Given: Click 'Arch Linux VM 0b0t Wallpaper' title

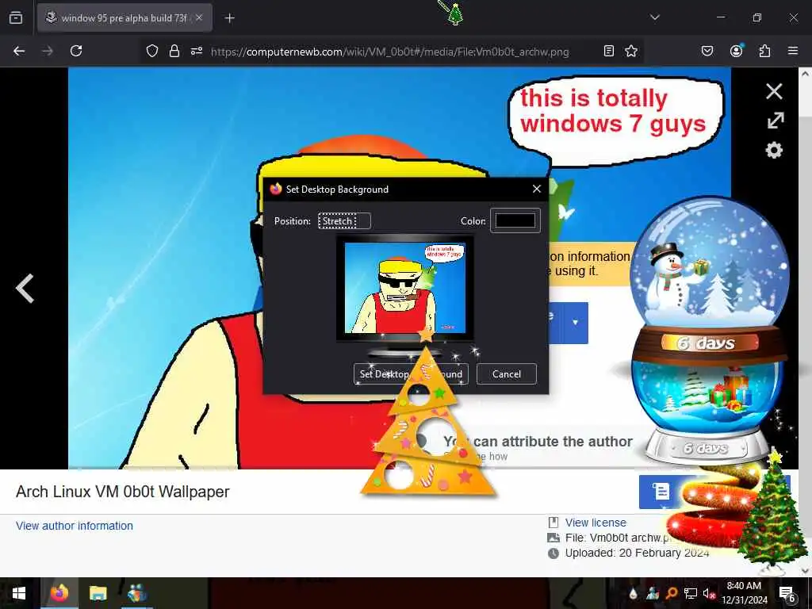Looking at the screenshot, I should click(123, 492).
